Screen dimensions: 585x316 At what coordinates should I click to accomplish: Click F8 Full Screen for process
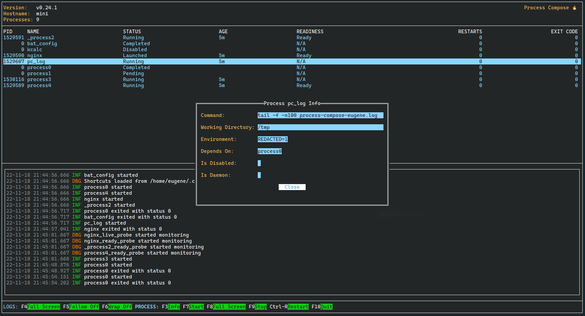click(226, 307)
